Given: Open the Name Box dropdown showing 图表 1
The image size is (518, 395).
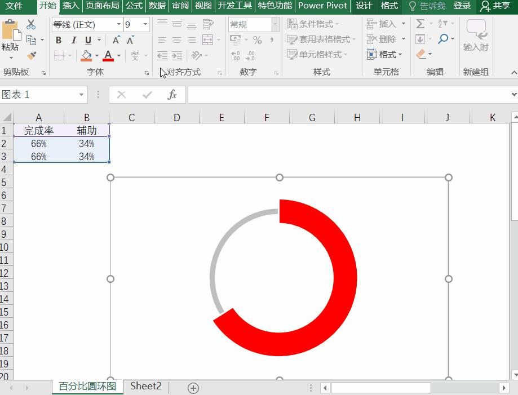Looking at the screenshot, I should click(x=81, y=95).
